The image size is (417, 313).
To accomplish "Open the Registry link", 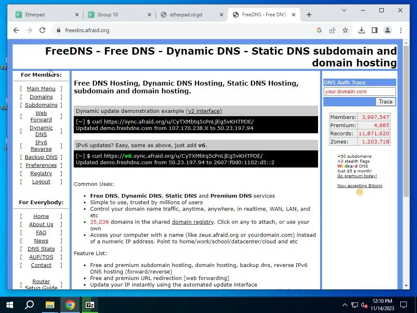I will [x=41, y=174].
